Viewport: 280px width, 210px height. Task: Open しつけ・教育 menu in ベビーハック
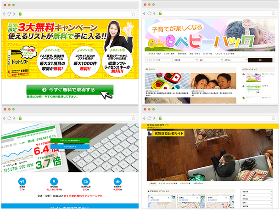coord(169,54)
